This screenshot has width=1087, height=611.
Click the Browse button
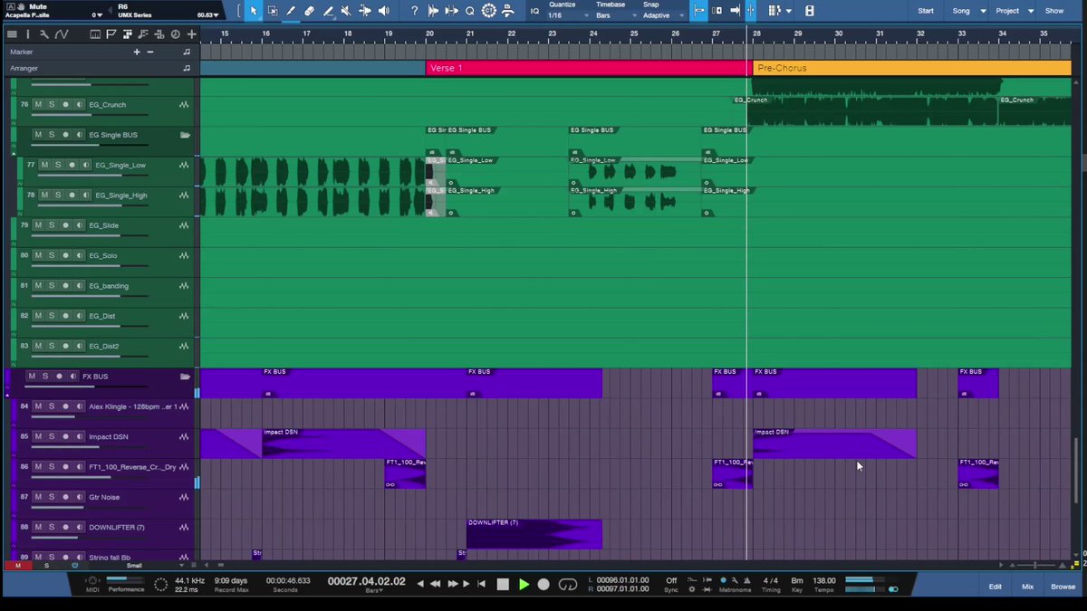[1063, 587]
